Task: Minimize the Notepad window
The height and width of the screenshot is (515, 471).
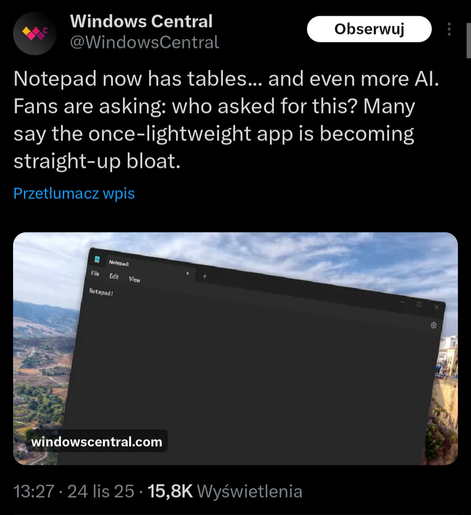Action: pyautogui.click(x=402, y=302)
